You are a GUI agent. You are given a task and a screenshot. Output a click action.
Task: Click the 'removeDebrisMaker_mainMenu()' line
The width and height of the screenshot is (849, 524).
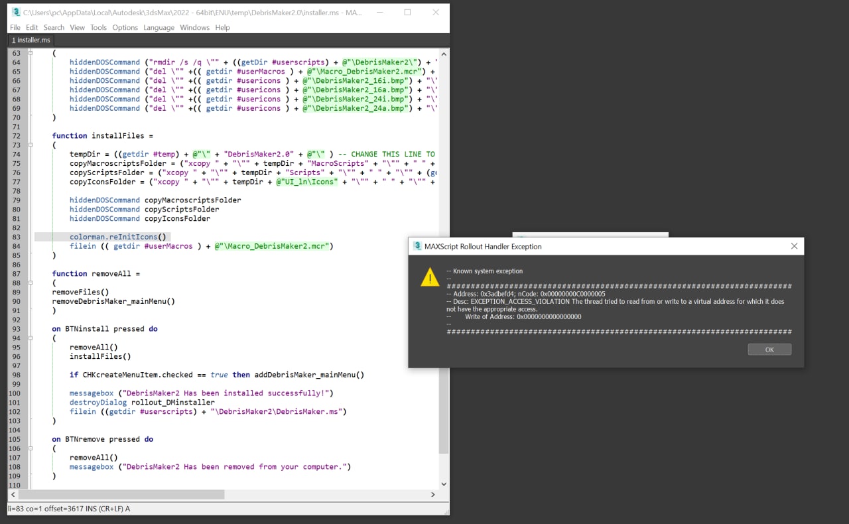[113, 301]
